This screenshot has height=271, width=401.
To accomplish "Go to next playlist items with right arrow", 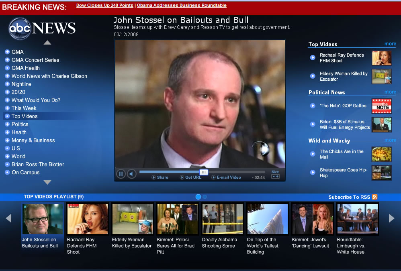I will [x=391, y=218].
